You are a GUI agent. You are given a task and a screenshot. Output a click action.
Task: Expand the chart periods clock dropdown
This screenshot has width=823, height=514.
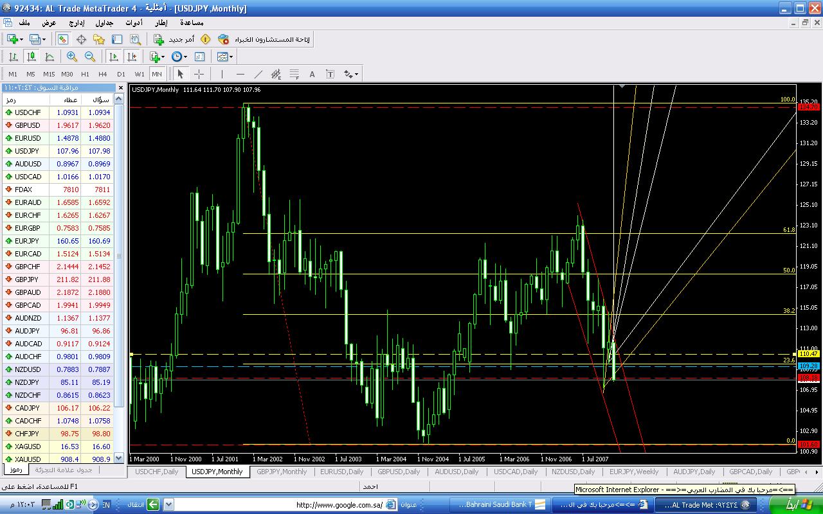[x=179, y=57]
